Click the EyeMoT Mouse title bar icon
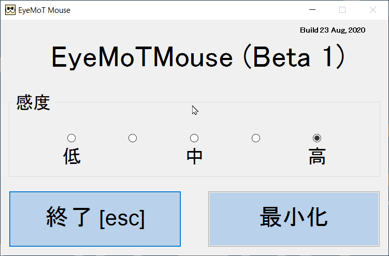 click(x=10, y=10)
